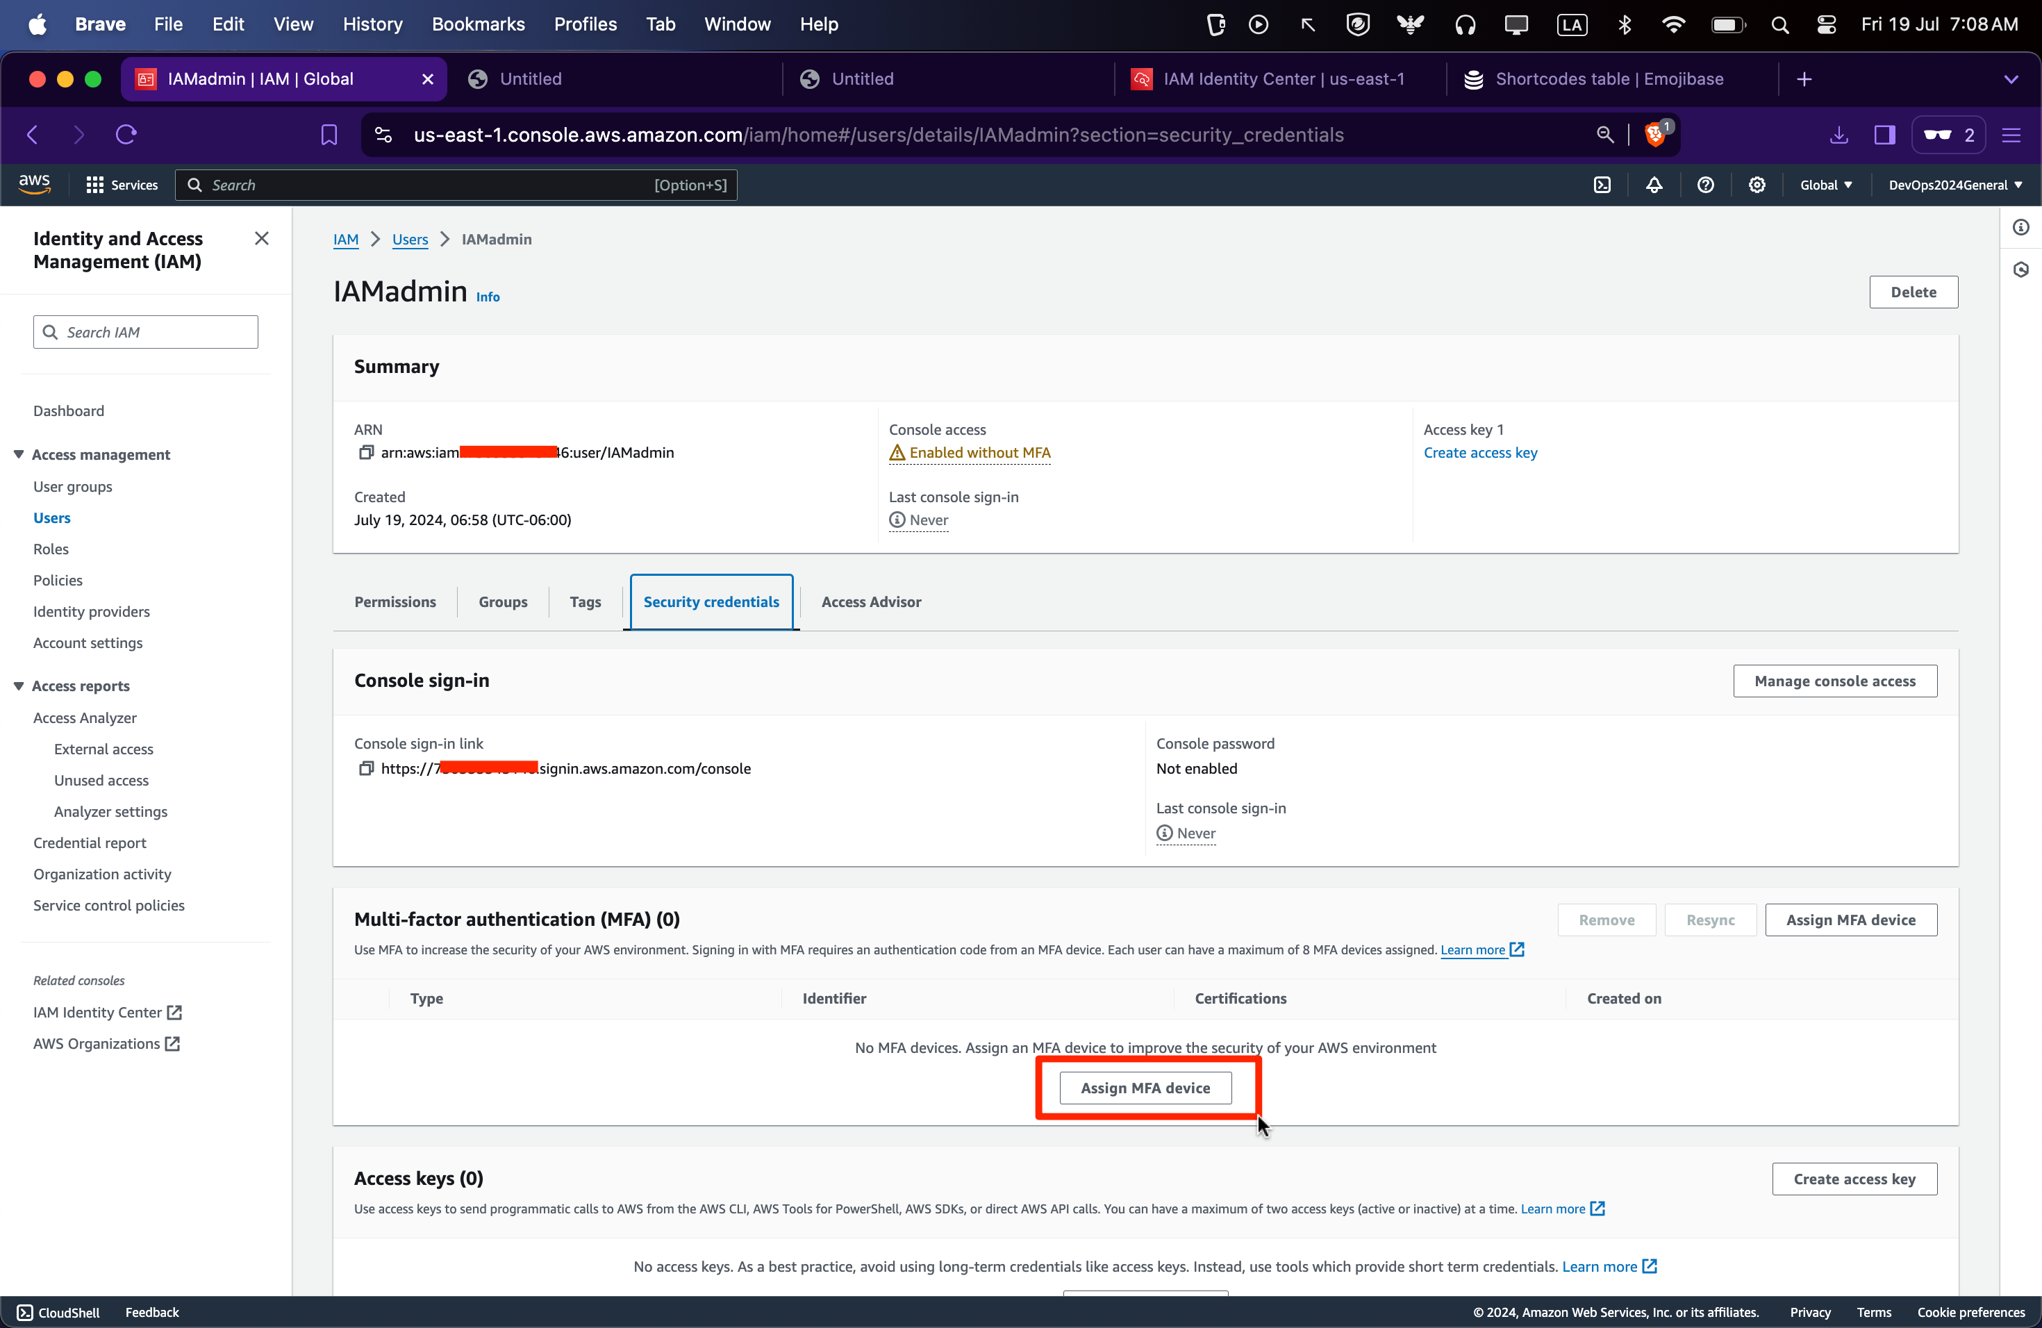Collapse the Access management section
Image resolution: width=2042 pixels, height=1328 pixels.
(x=19, y=455)
